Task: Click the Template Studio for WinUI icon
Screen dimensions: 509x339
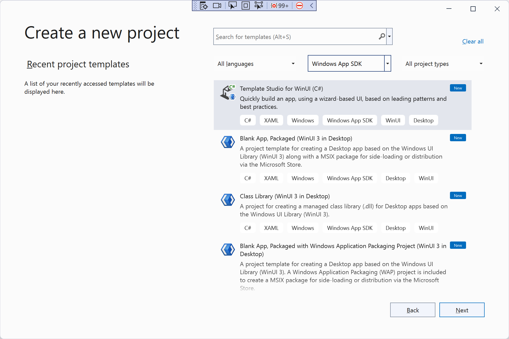Action: point(228,92)
